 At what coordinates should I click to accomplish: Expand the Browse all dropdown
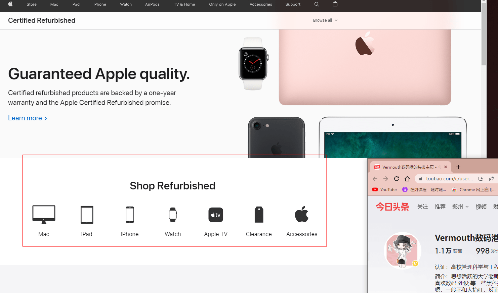(x=325, y=20)
